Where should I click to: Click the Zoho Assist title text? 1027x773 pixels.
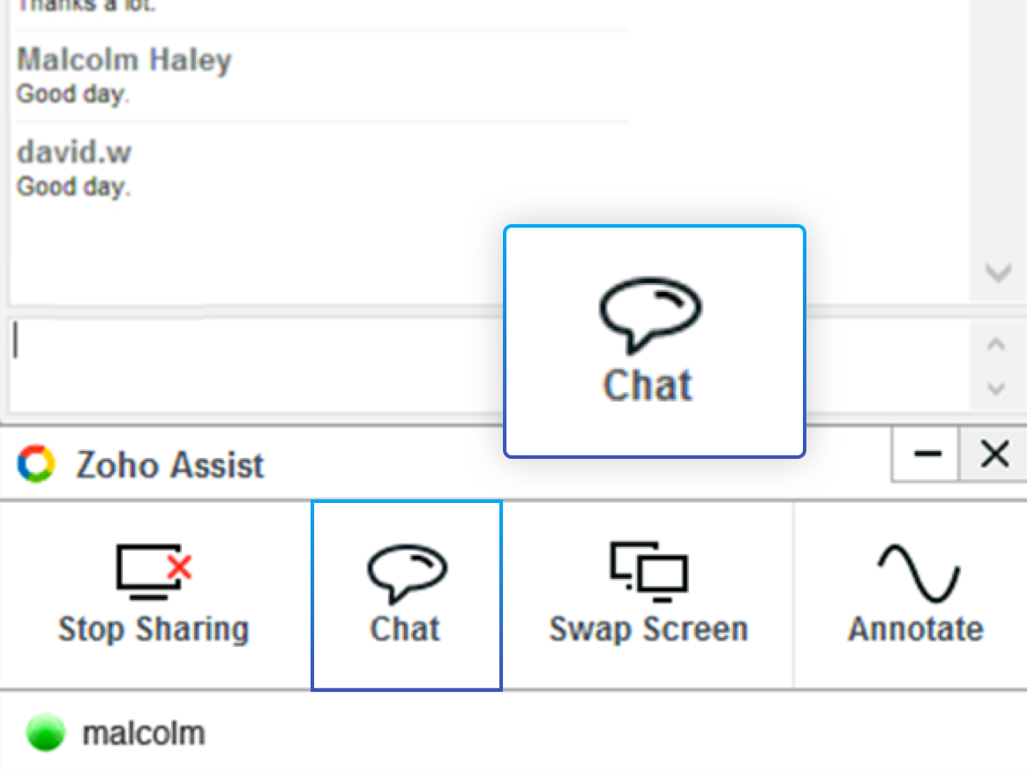(x=169, y=465)
